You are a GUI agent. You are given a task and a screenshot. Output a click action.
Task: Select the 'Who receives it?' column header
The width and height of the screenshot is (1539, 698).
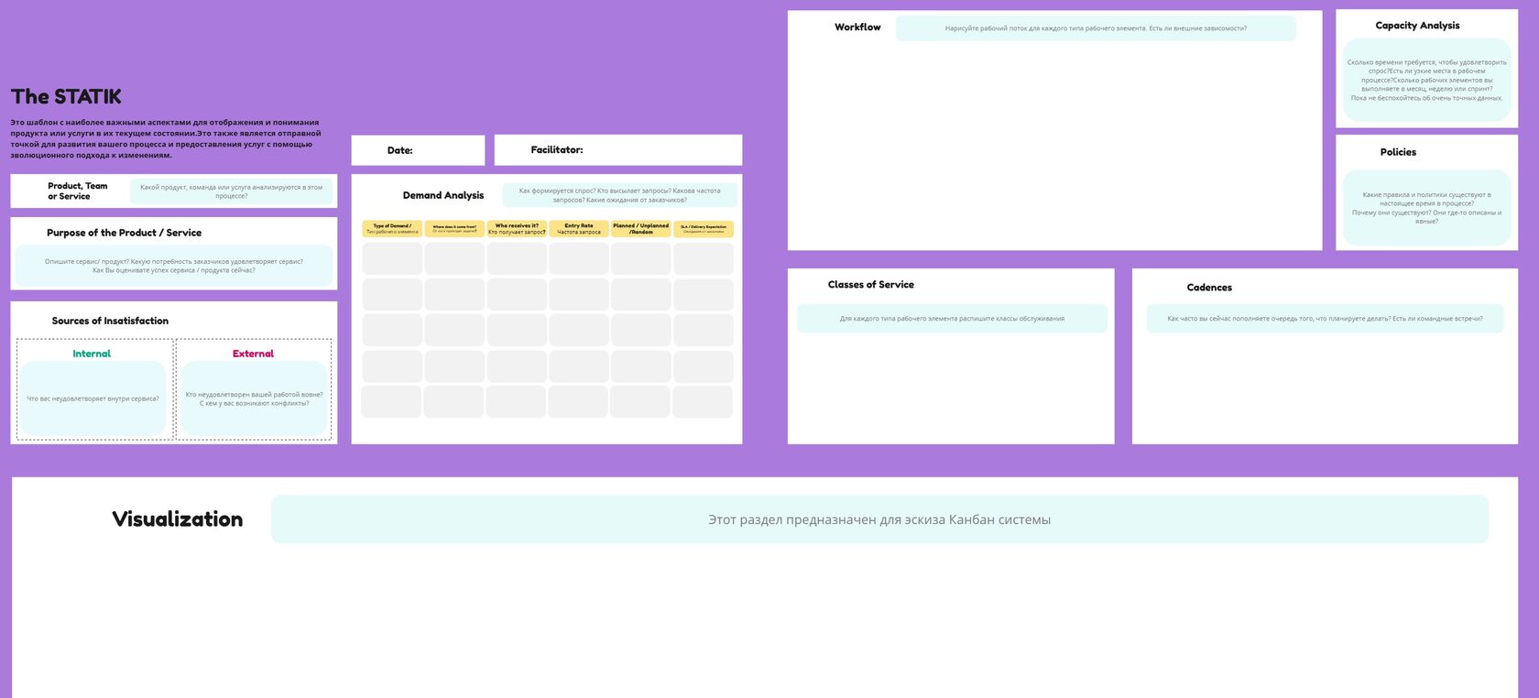click(517, 229)
